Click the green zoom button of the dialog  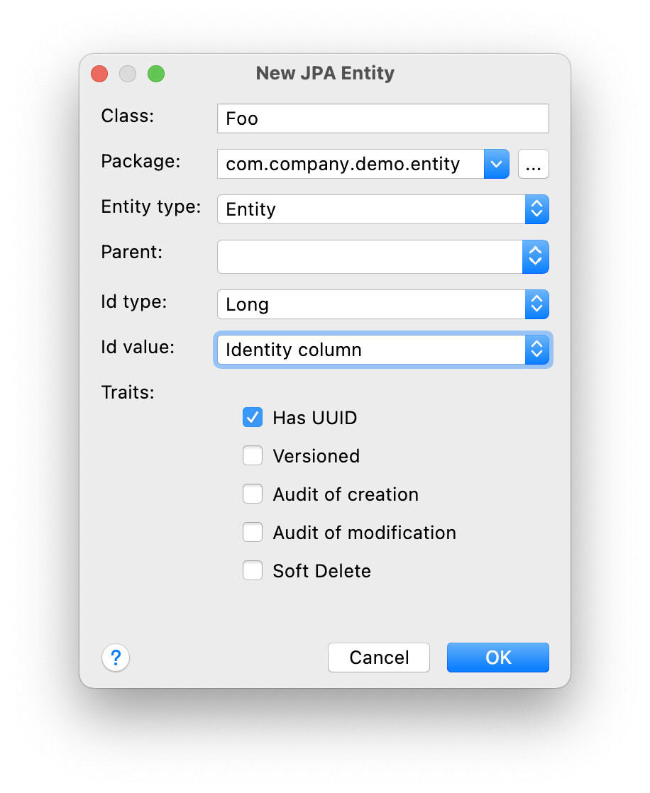tap(156, 73)
